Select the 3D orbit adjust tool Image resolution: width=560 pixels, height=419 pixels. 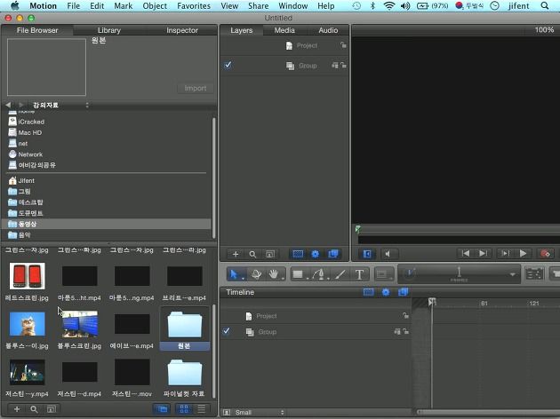pyautogui.click(x=256, y=274)
